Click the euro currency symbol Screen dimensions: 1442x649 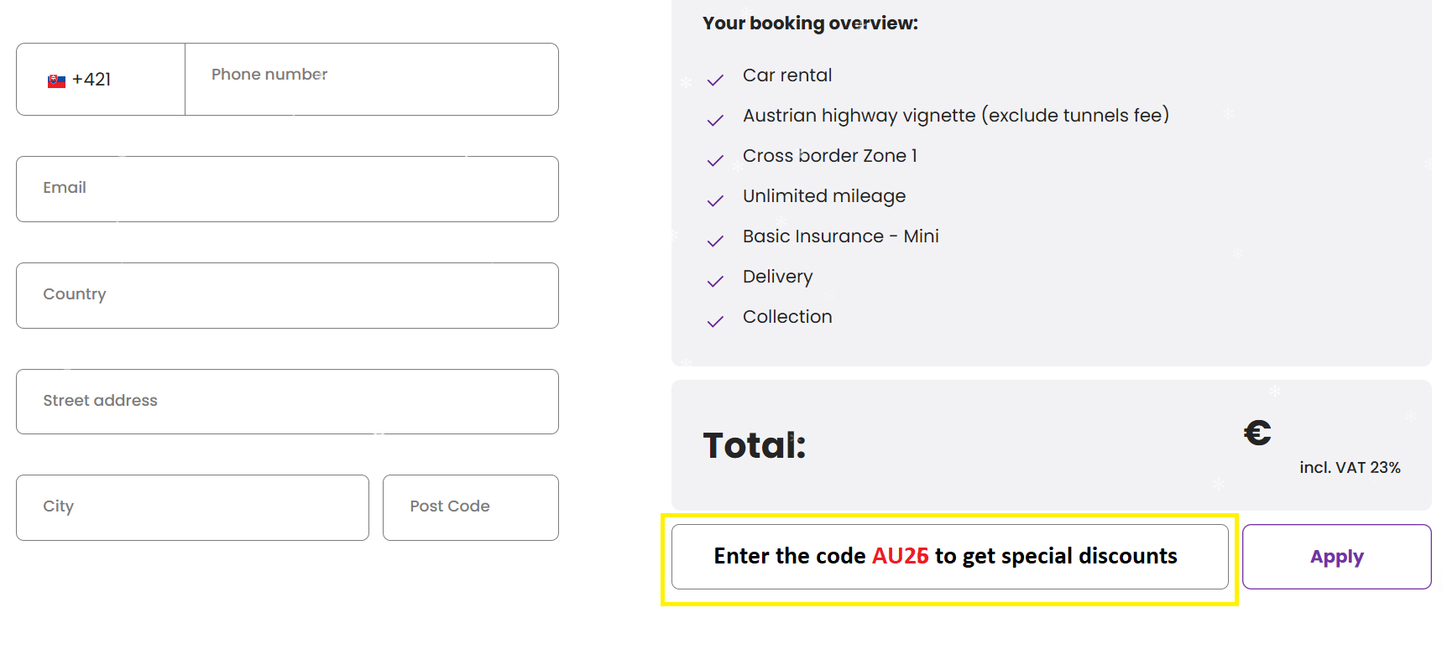pyautogui.click(x=1257, y=434)
